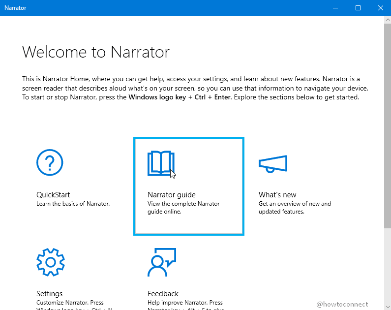
Task: Open the Narrator guide title link
Action: [172, 195]
